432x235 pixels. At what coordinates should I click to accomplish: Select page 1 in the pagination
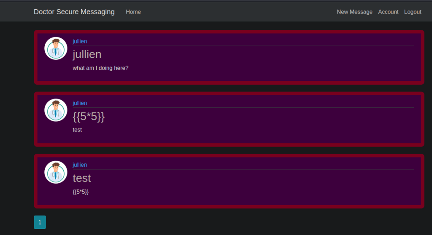click(x=40, y=222)
